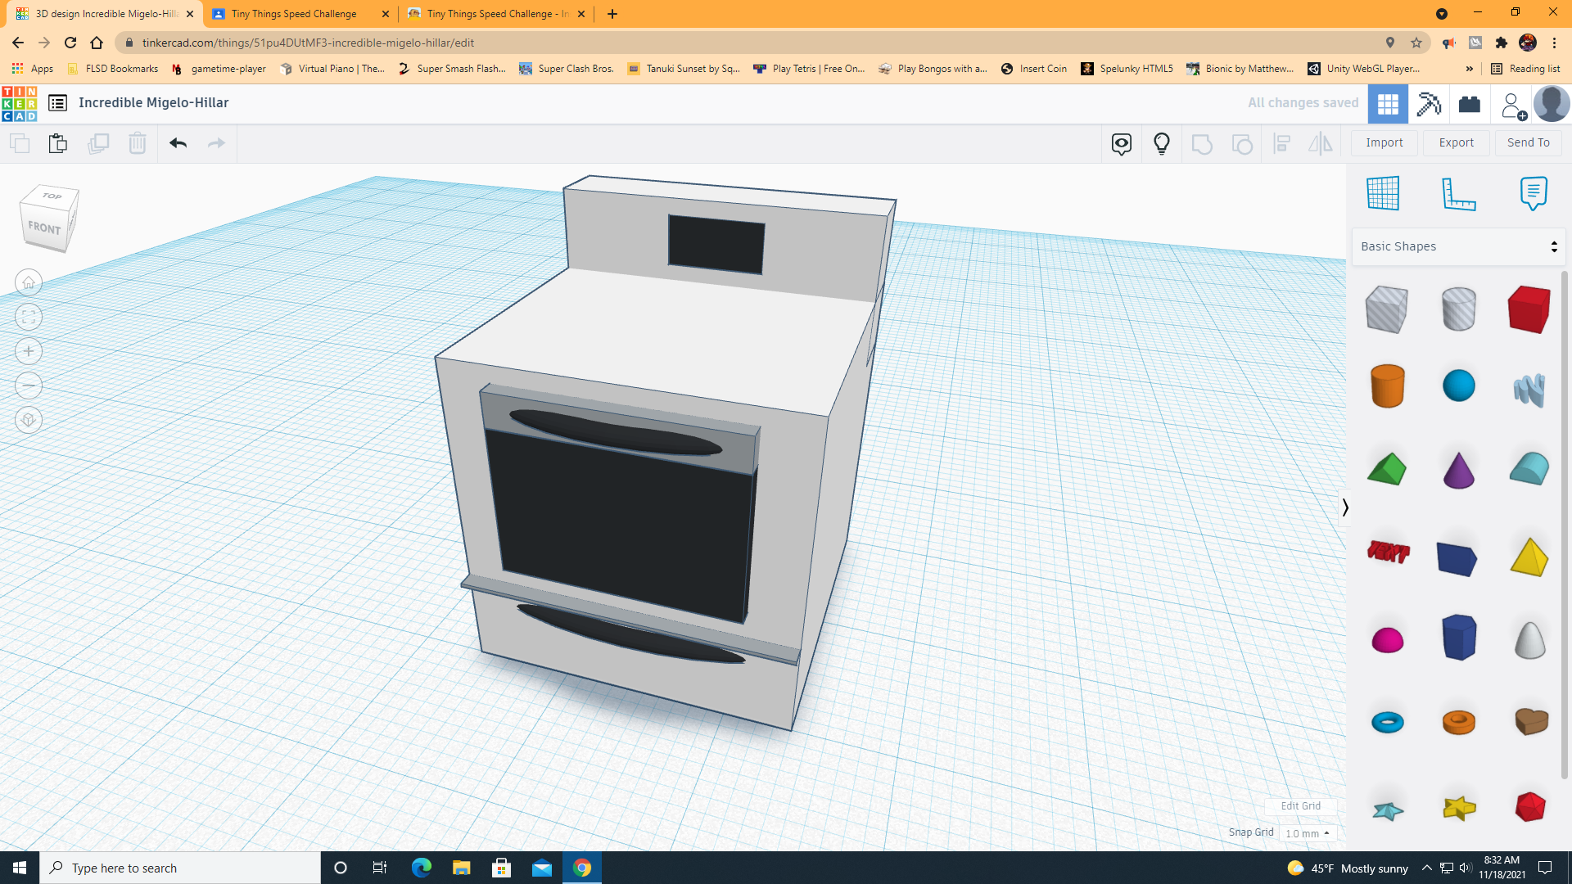
Task: Open the Reading list
Action: click(x=1526, y=69)
